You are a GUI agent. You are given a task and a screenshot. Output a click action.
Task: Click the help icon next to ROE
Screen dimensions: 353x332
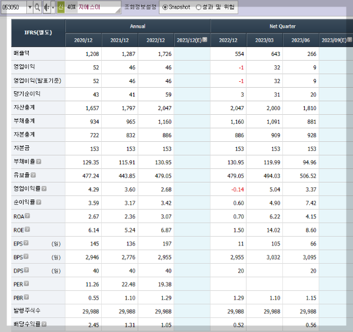[27, 230]
